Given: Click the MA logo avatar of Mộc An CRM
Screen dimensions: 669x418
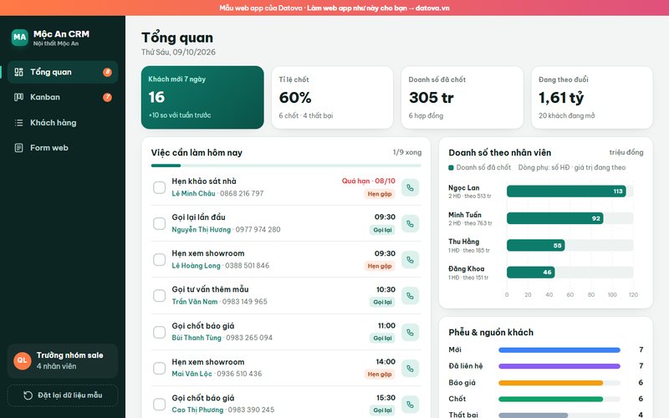Looking at the screenshot, I should coord(19,38).
